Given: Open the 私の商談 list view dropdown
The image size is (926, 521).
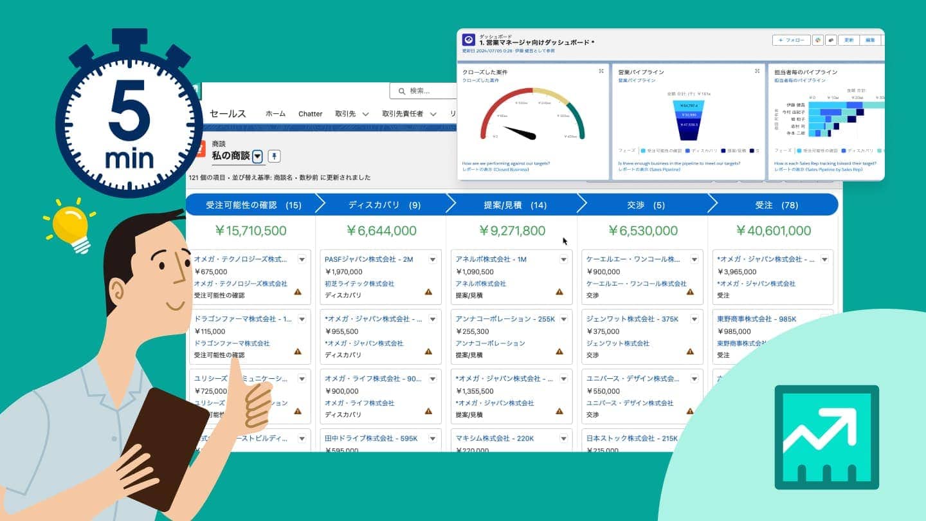Looking at the screenshot, I should pyautogui.click(x=257, y=156).
